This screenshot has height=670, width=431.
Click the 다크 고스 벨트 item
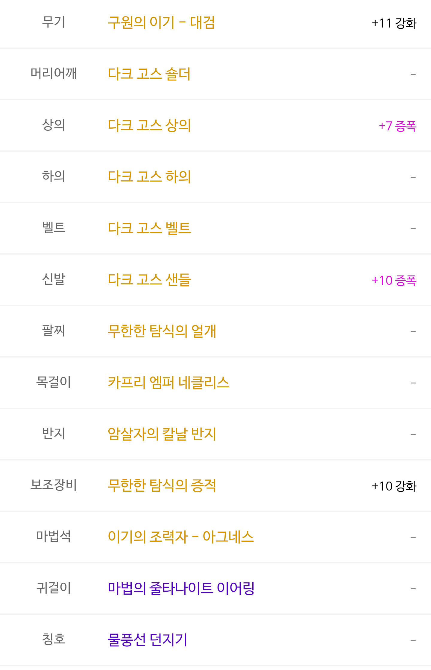click(149, 228)
